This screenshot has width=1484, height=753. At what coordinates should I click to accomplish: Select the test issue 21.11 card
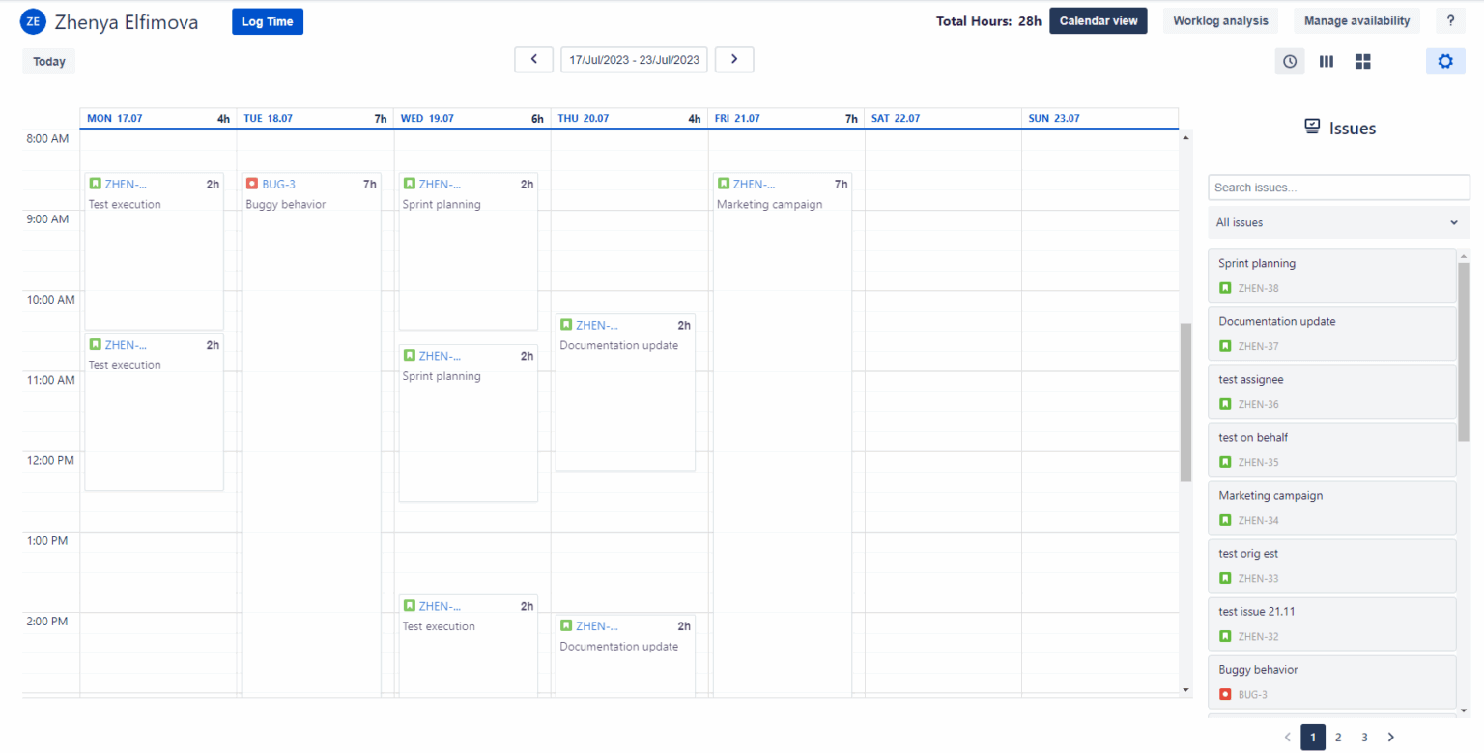(1331, 623)
